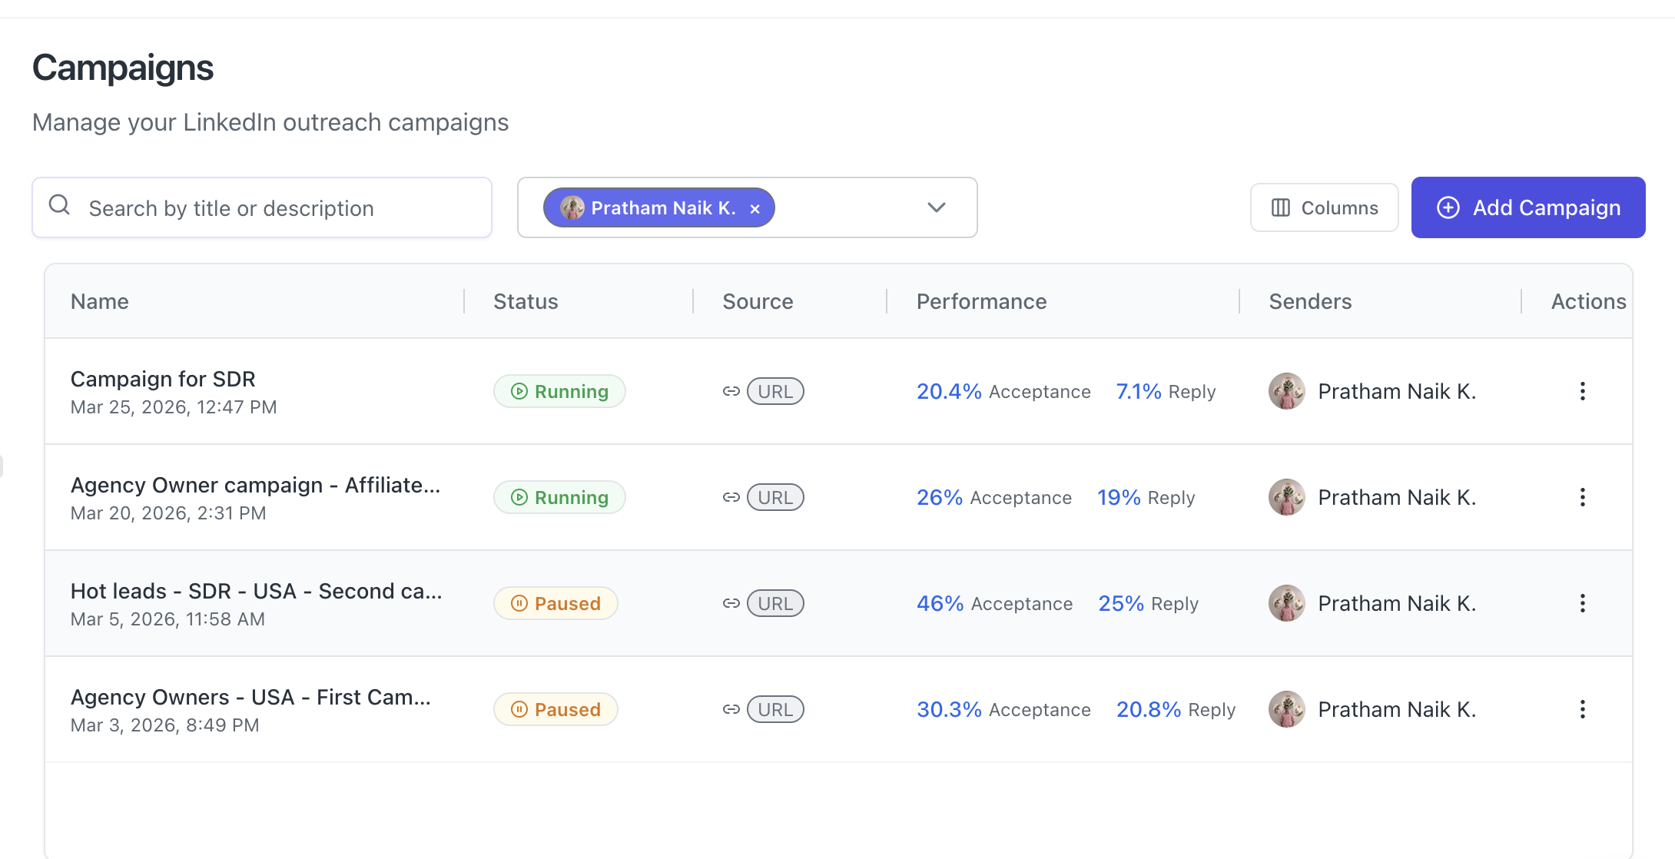
Task: Click Add Campaign button
Action: 1527,207
